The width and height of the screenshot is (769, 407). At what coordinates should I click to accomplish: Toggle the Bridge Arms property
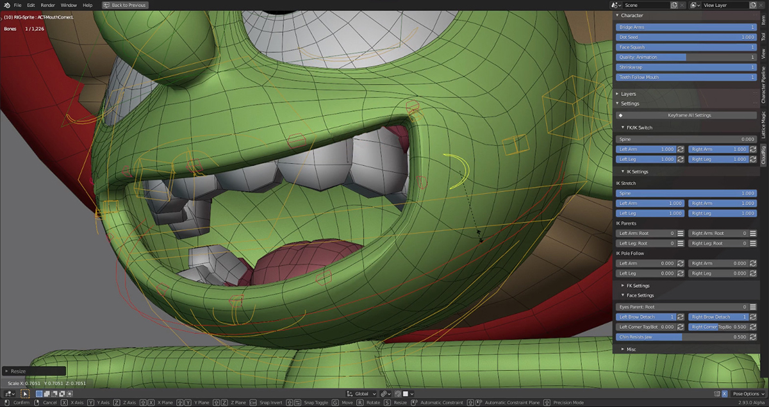tap(686, 28)
